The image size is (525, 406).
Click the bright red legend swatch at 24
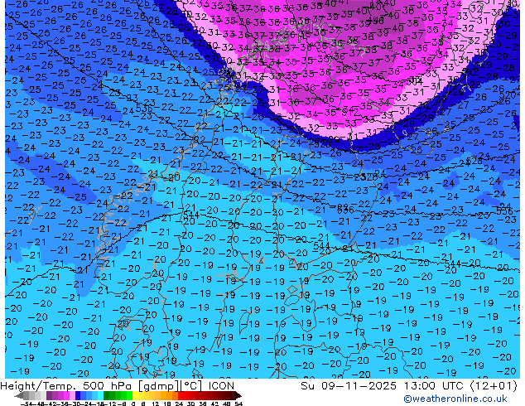click(x=181, y=395)
